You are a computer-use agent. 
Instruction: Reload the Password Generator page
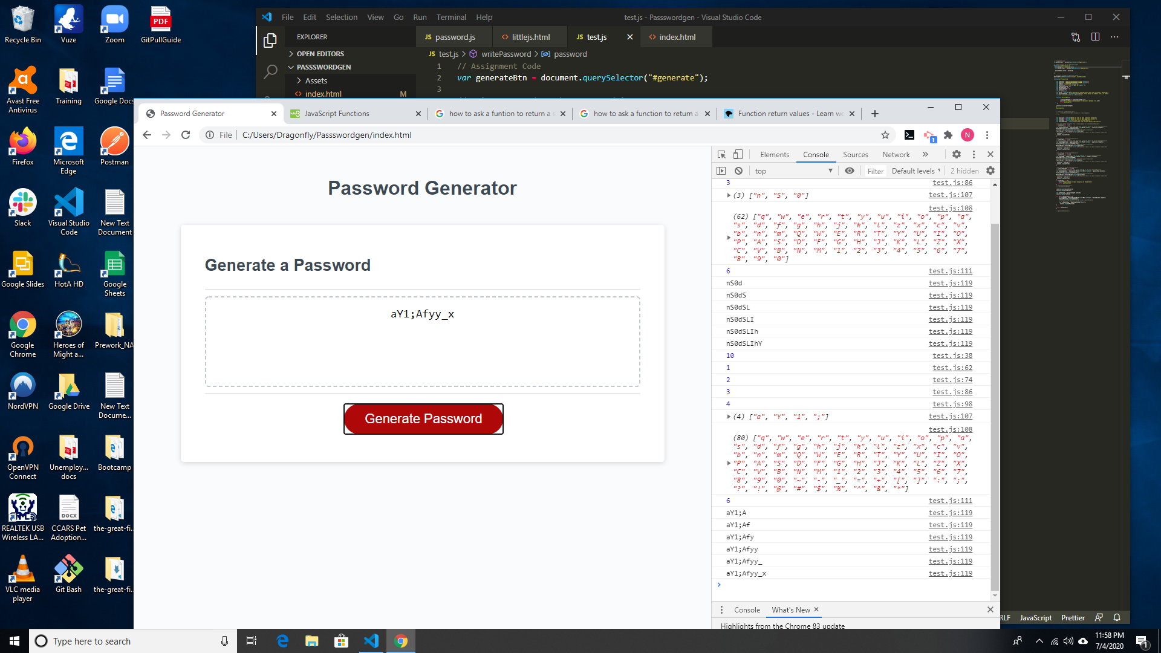click(x=186, y=135)
